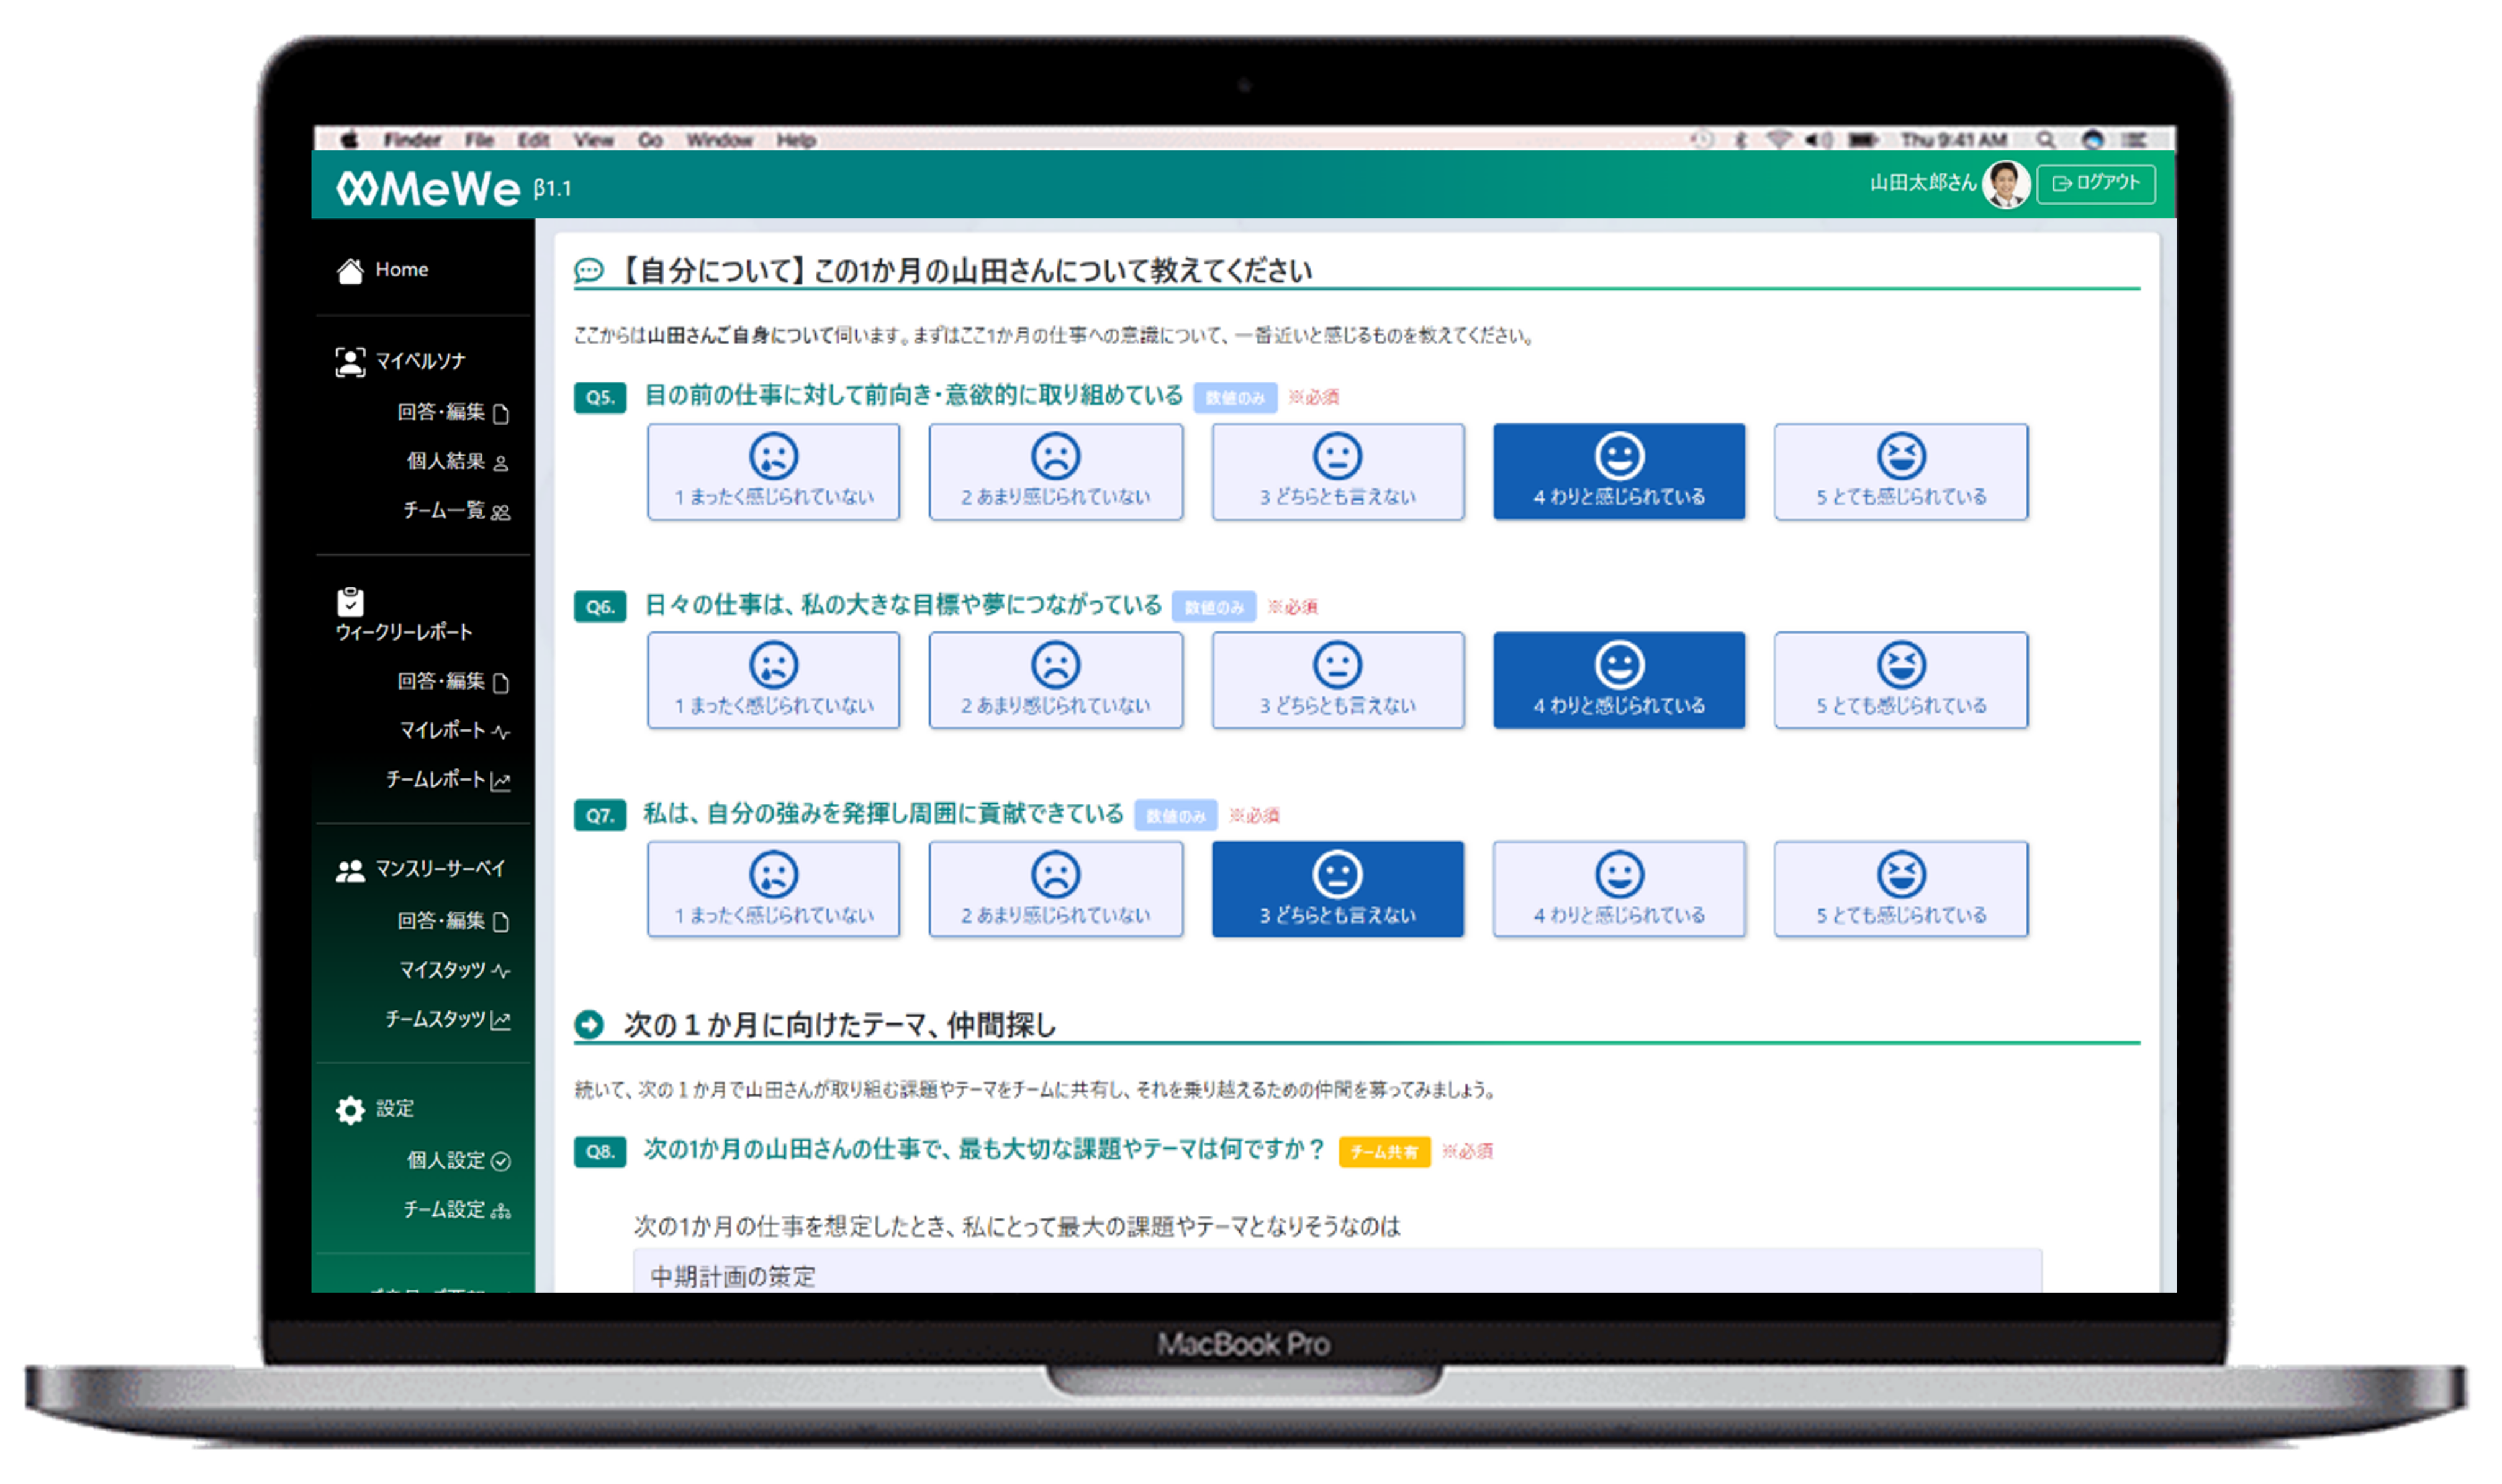
Task: Select Q6 option 3 どちらとも言えない
Action: click(1337, 680)
